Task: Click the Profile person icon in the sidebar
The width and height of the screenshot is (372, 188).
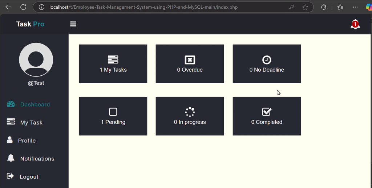Action: (10, 140)
